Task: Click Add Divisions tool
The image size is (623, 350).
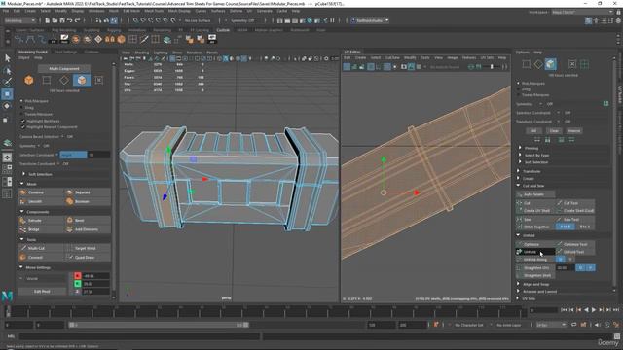Action: (x=88, y=229)
